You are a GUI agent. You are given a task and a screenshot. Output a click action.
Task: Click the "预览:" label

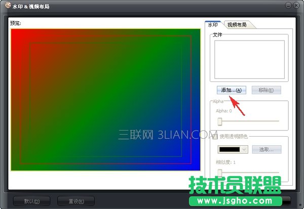click(x=16, y=23)
